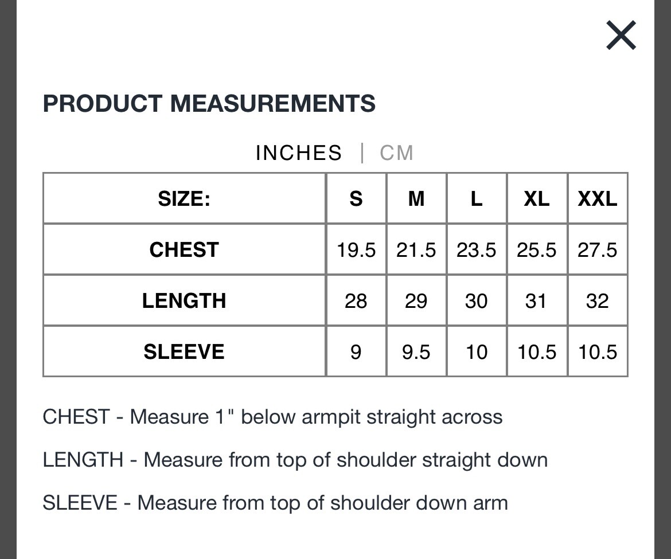The height and width of the screenshot is (559, 671).
Task: Click the 9.5 sleeve value for M
Action: 416,353
